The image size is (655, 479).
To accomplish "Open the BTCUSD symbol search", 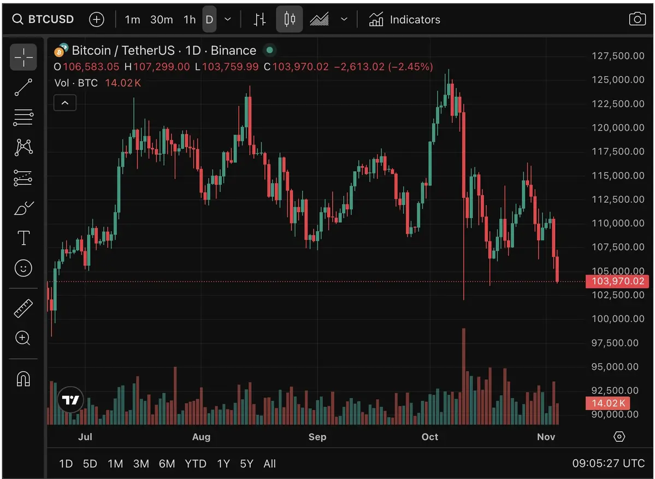I will pyautogui.click(x=43, y=19).
